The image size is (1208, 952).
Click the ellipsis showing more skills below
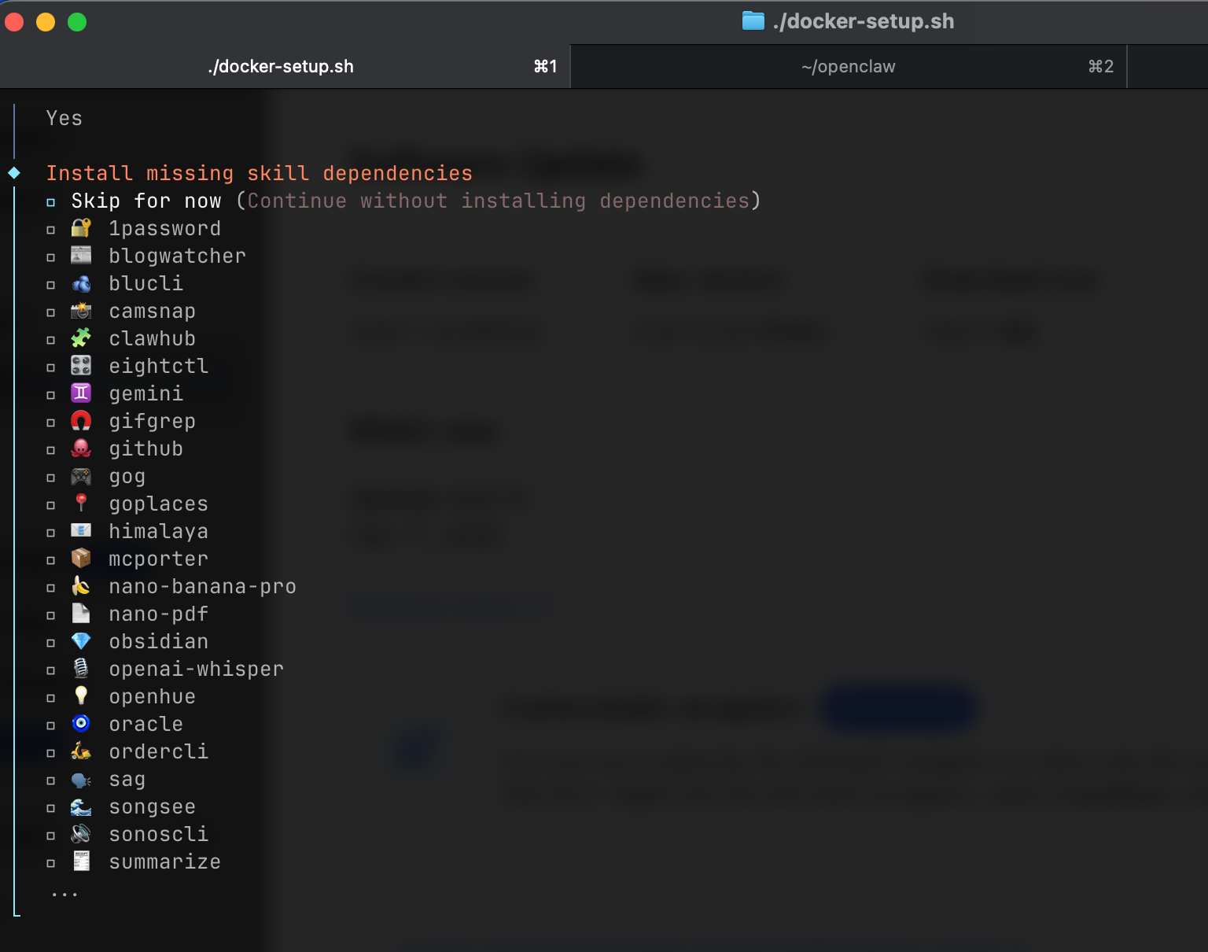[x=64, y=894]
